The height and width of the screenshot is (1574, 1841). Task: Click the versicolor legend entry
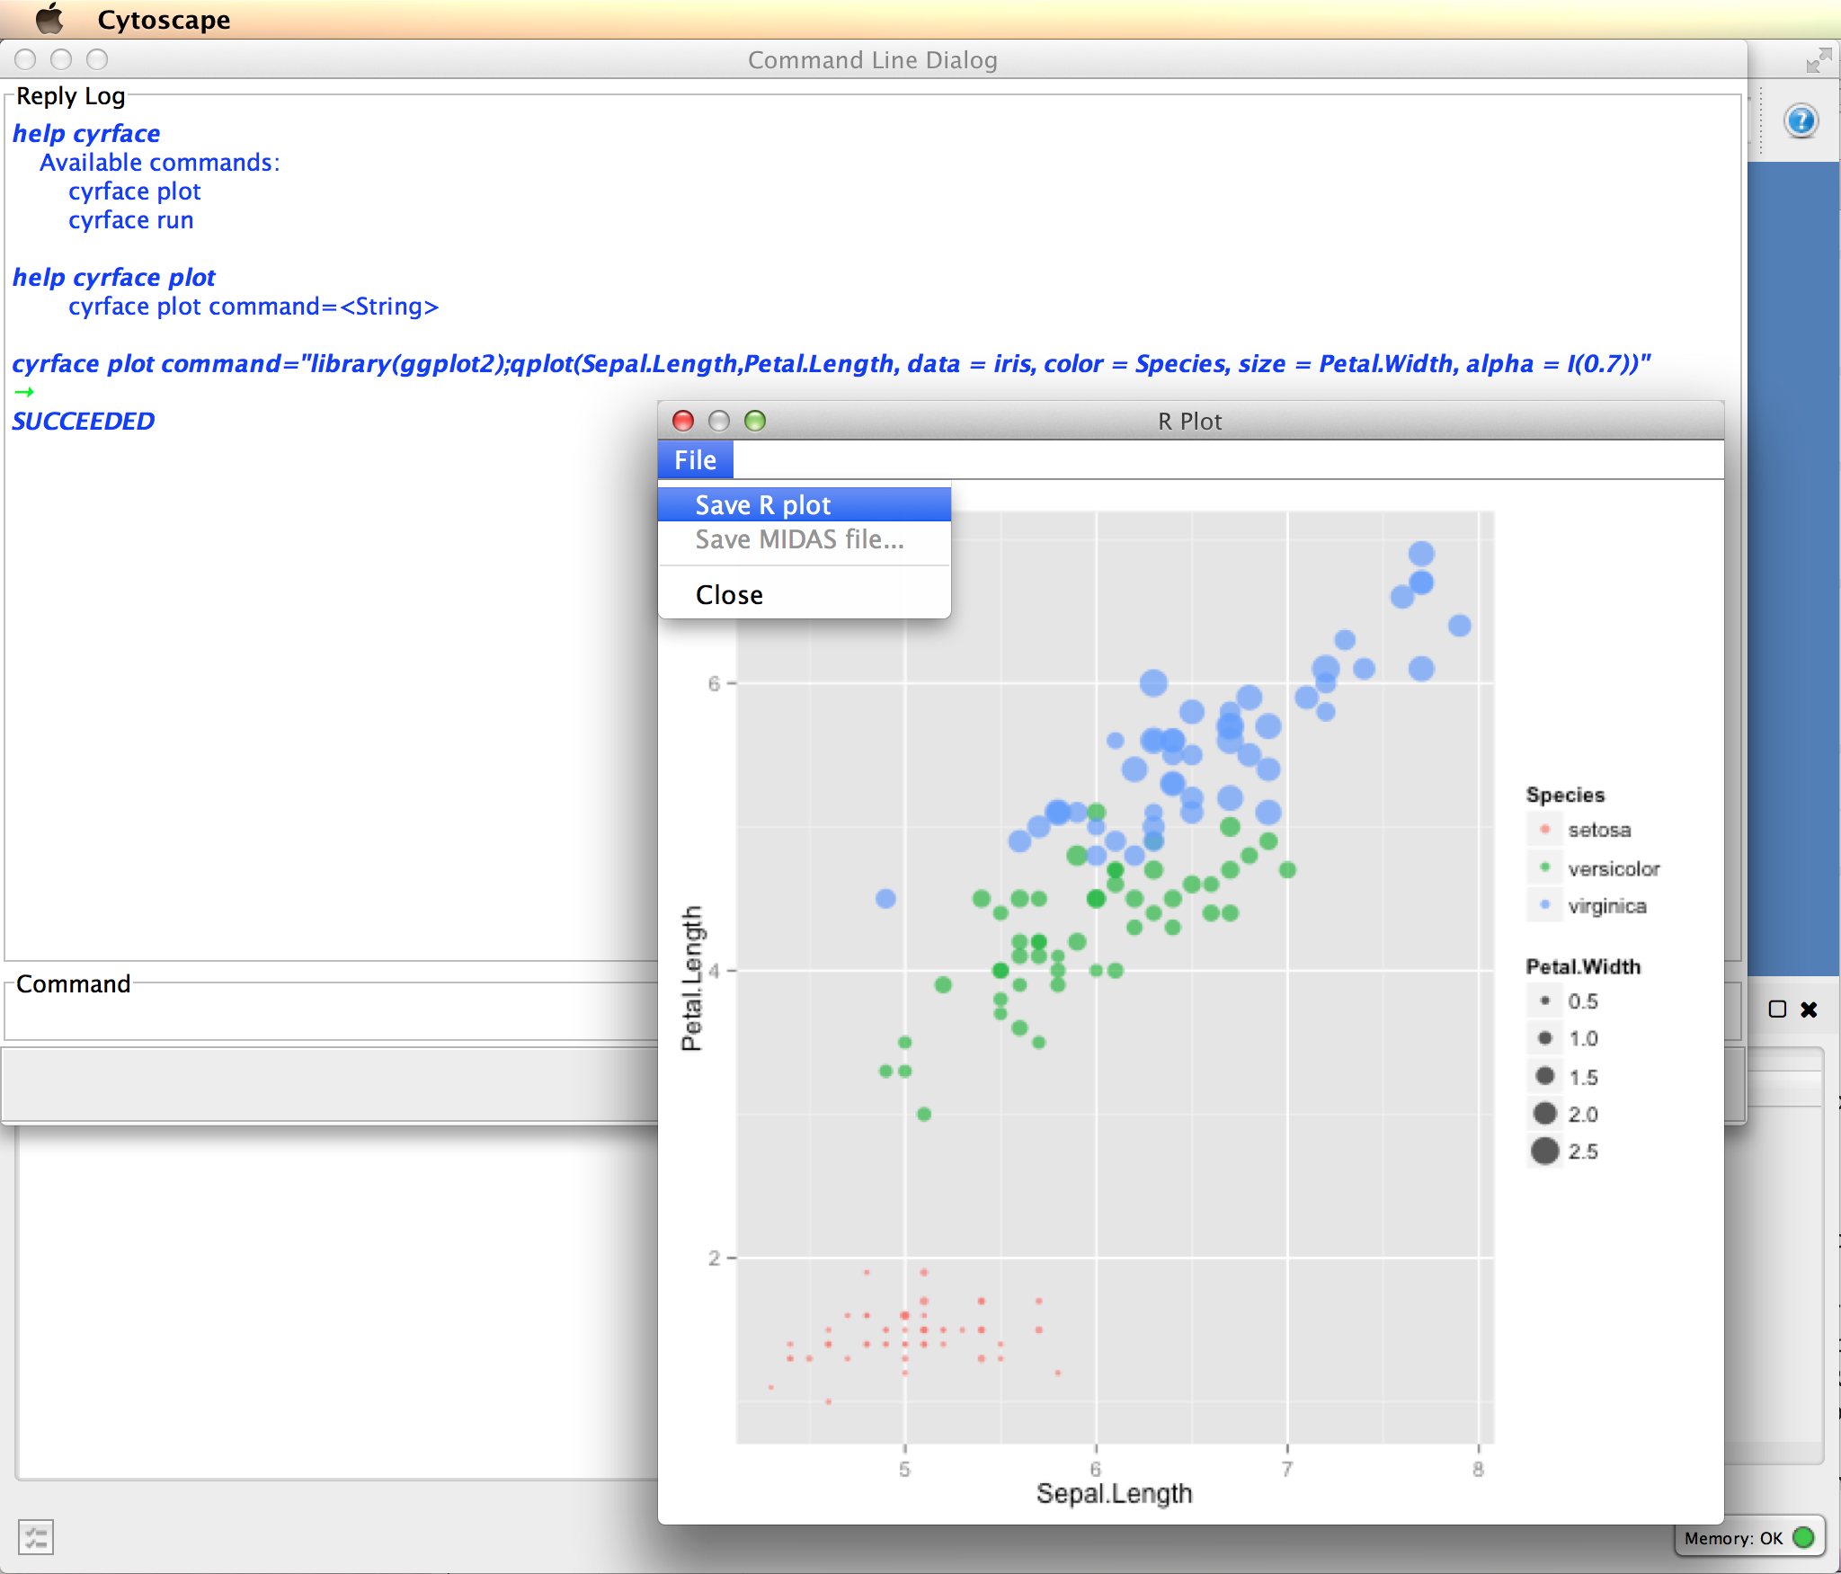1594,868
